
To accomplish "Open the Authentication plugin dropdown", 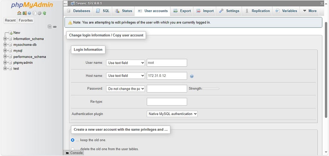I will click(x=172, y=114).
